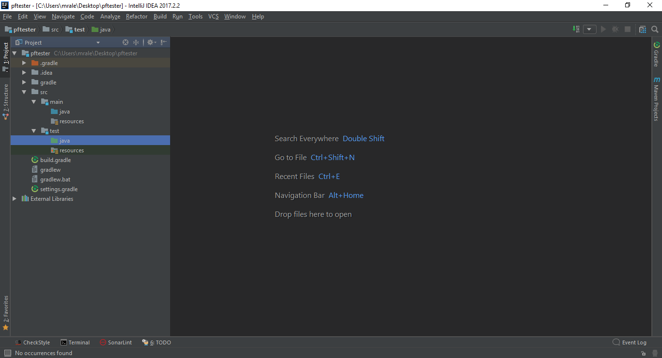Image resolution: width=662 pixels, height=358 pixels.
Task: Click java in navigation breadcrumb
Action: (101, 30)
